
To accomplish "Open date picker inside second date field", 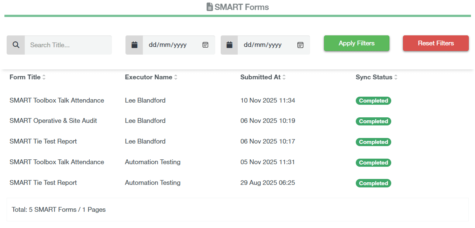I will click(300, 45).
